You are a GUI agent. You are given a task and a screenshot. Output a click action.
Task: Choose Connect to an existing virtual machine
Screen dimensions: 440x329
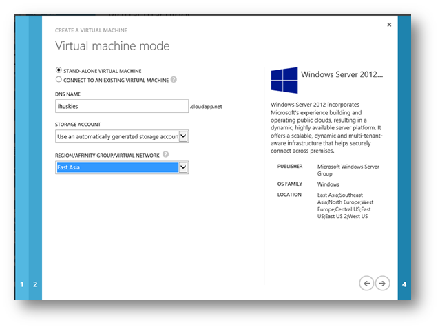click(59, 80)
